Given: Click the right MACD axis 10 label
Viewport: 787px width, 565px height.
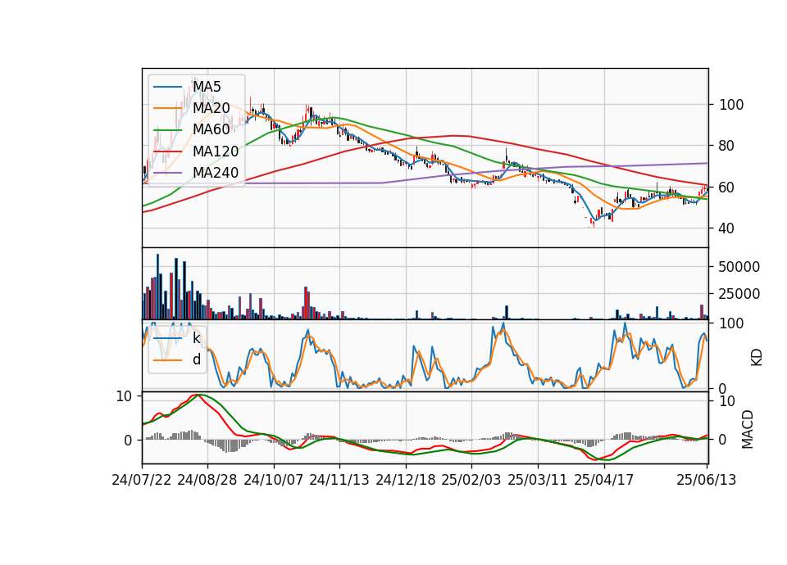Looking at the screenshot, I should [x=727, y=401].
